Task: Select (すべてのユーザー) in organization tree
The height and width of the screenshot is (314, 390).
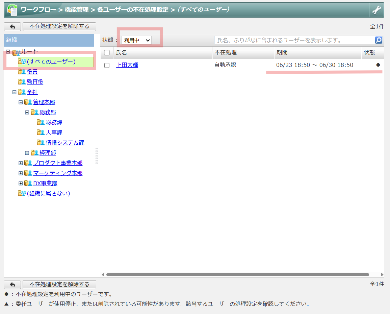Action: [51, 62]
